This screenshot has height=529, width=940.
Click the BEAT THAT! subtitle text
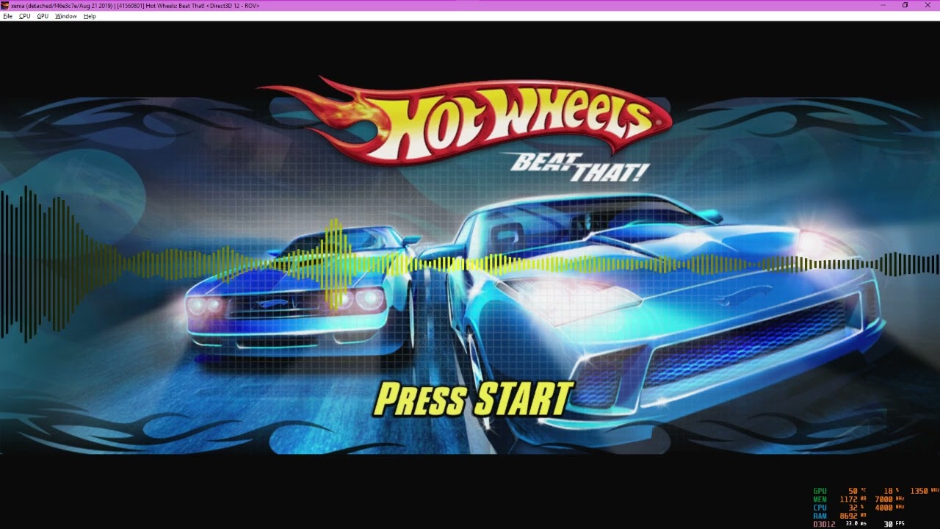pos(579,168)
